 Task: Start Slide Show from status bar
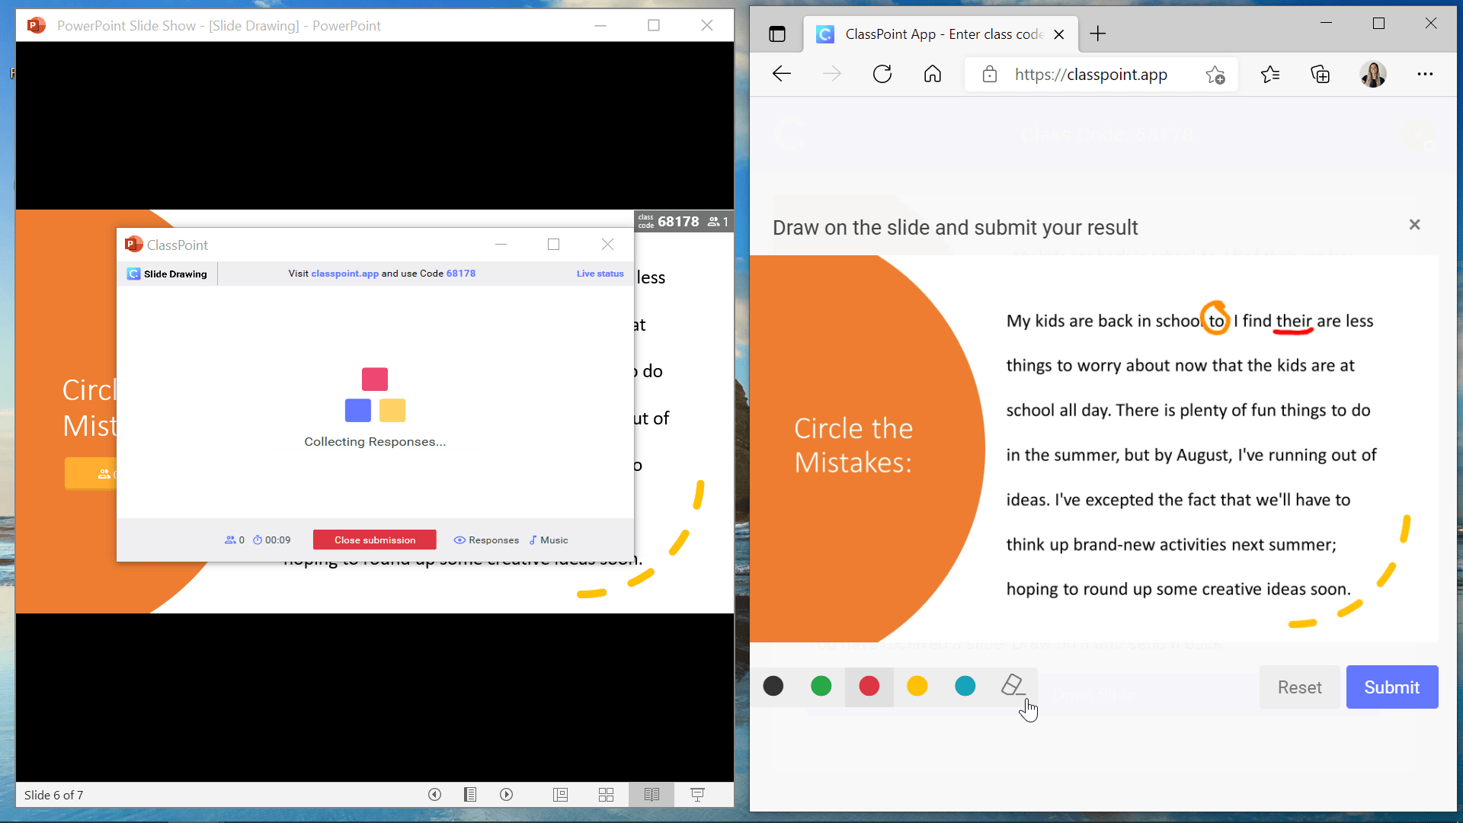[x=697, y=795]
